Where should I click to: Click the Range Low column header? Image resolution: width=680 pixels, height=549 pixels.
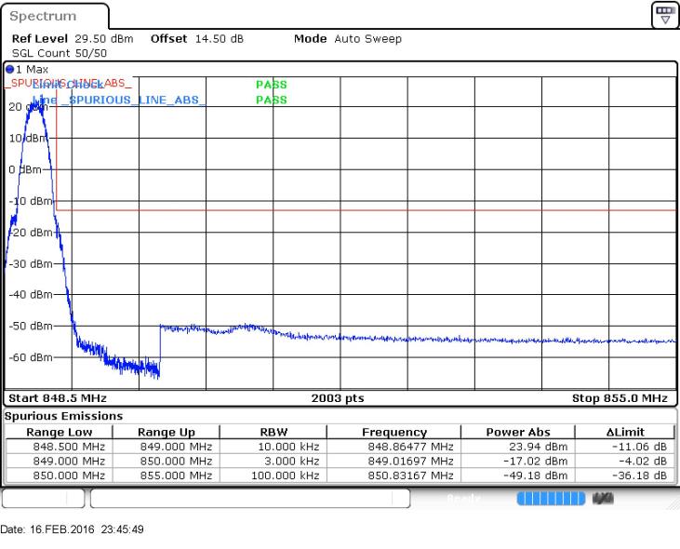[x=59, y=432]
